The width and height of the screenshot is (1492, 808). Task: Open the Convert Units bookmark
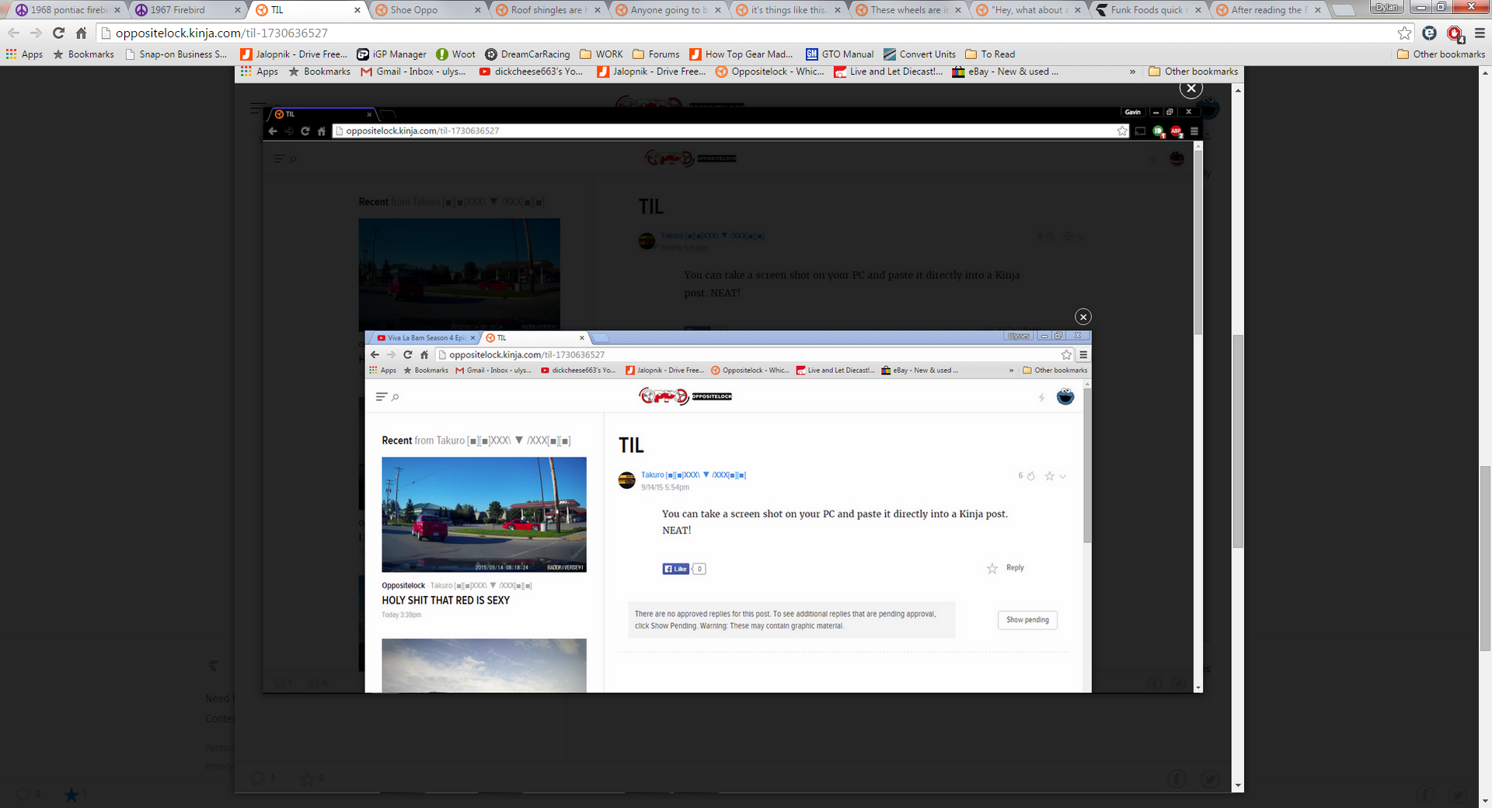click(919, 54)
